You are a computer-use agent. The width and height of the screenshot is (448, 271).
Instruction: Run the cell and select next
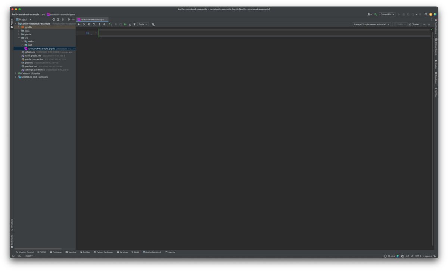110,24
